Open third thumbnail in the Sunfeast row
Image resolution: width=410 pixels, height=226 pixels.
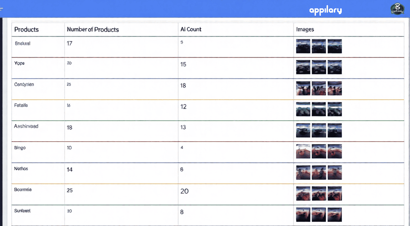[335, 214]
